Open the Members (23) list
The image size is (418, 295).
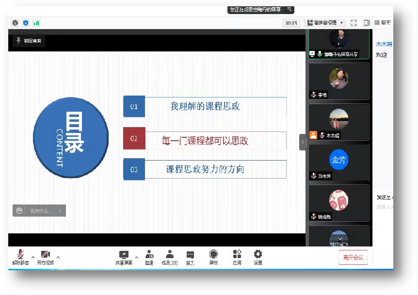click(x=170, y=255)
